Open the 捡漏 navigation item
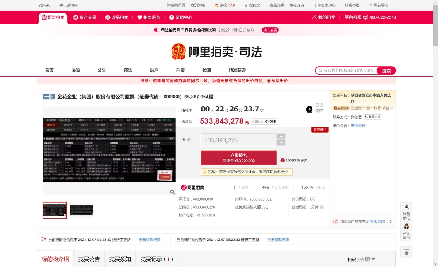 [207, 70]
